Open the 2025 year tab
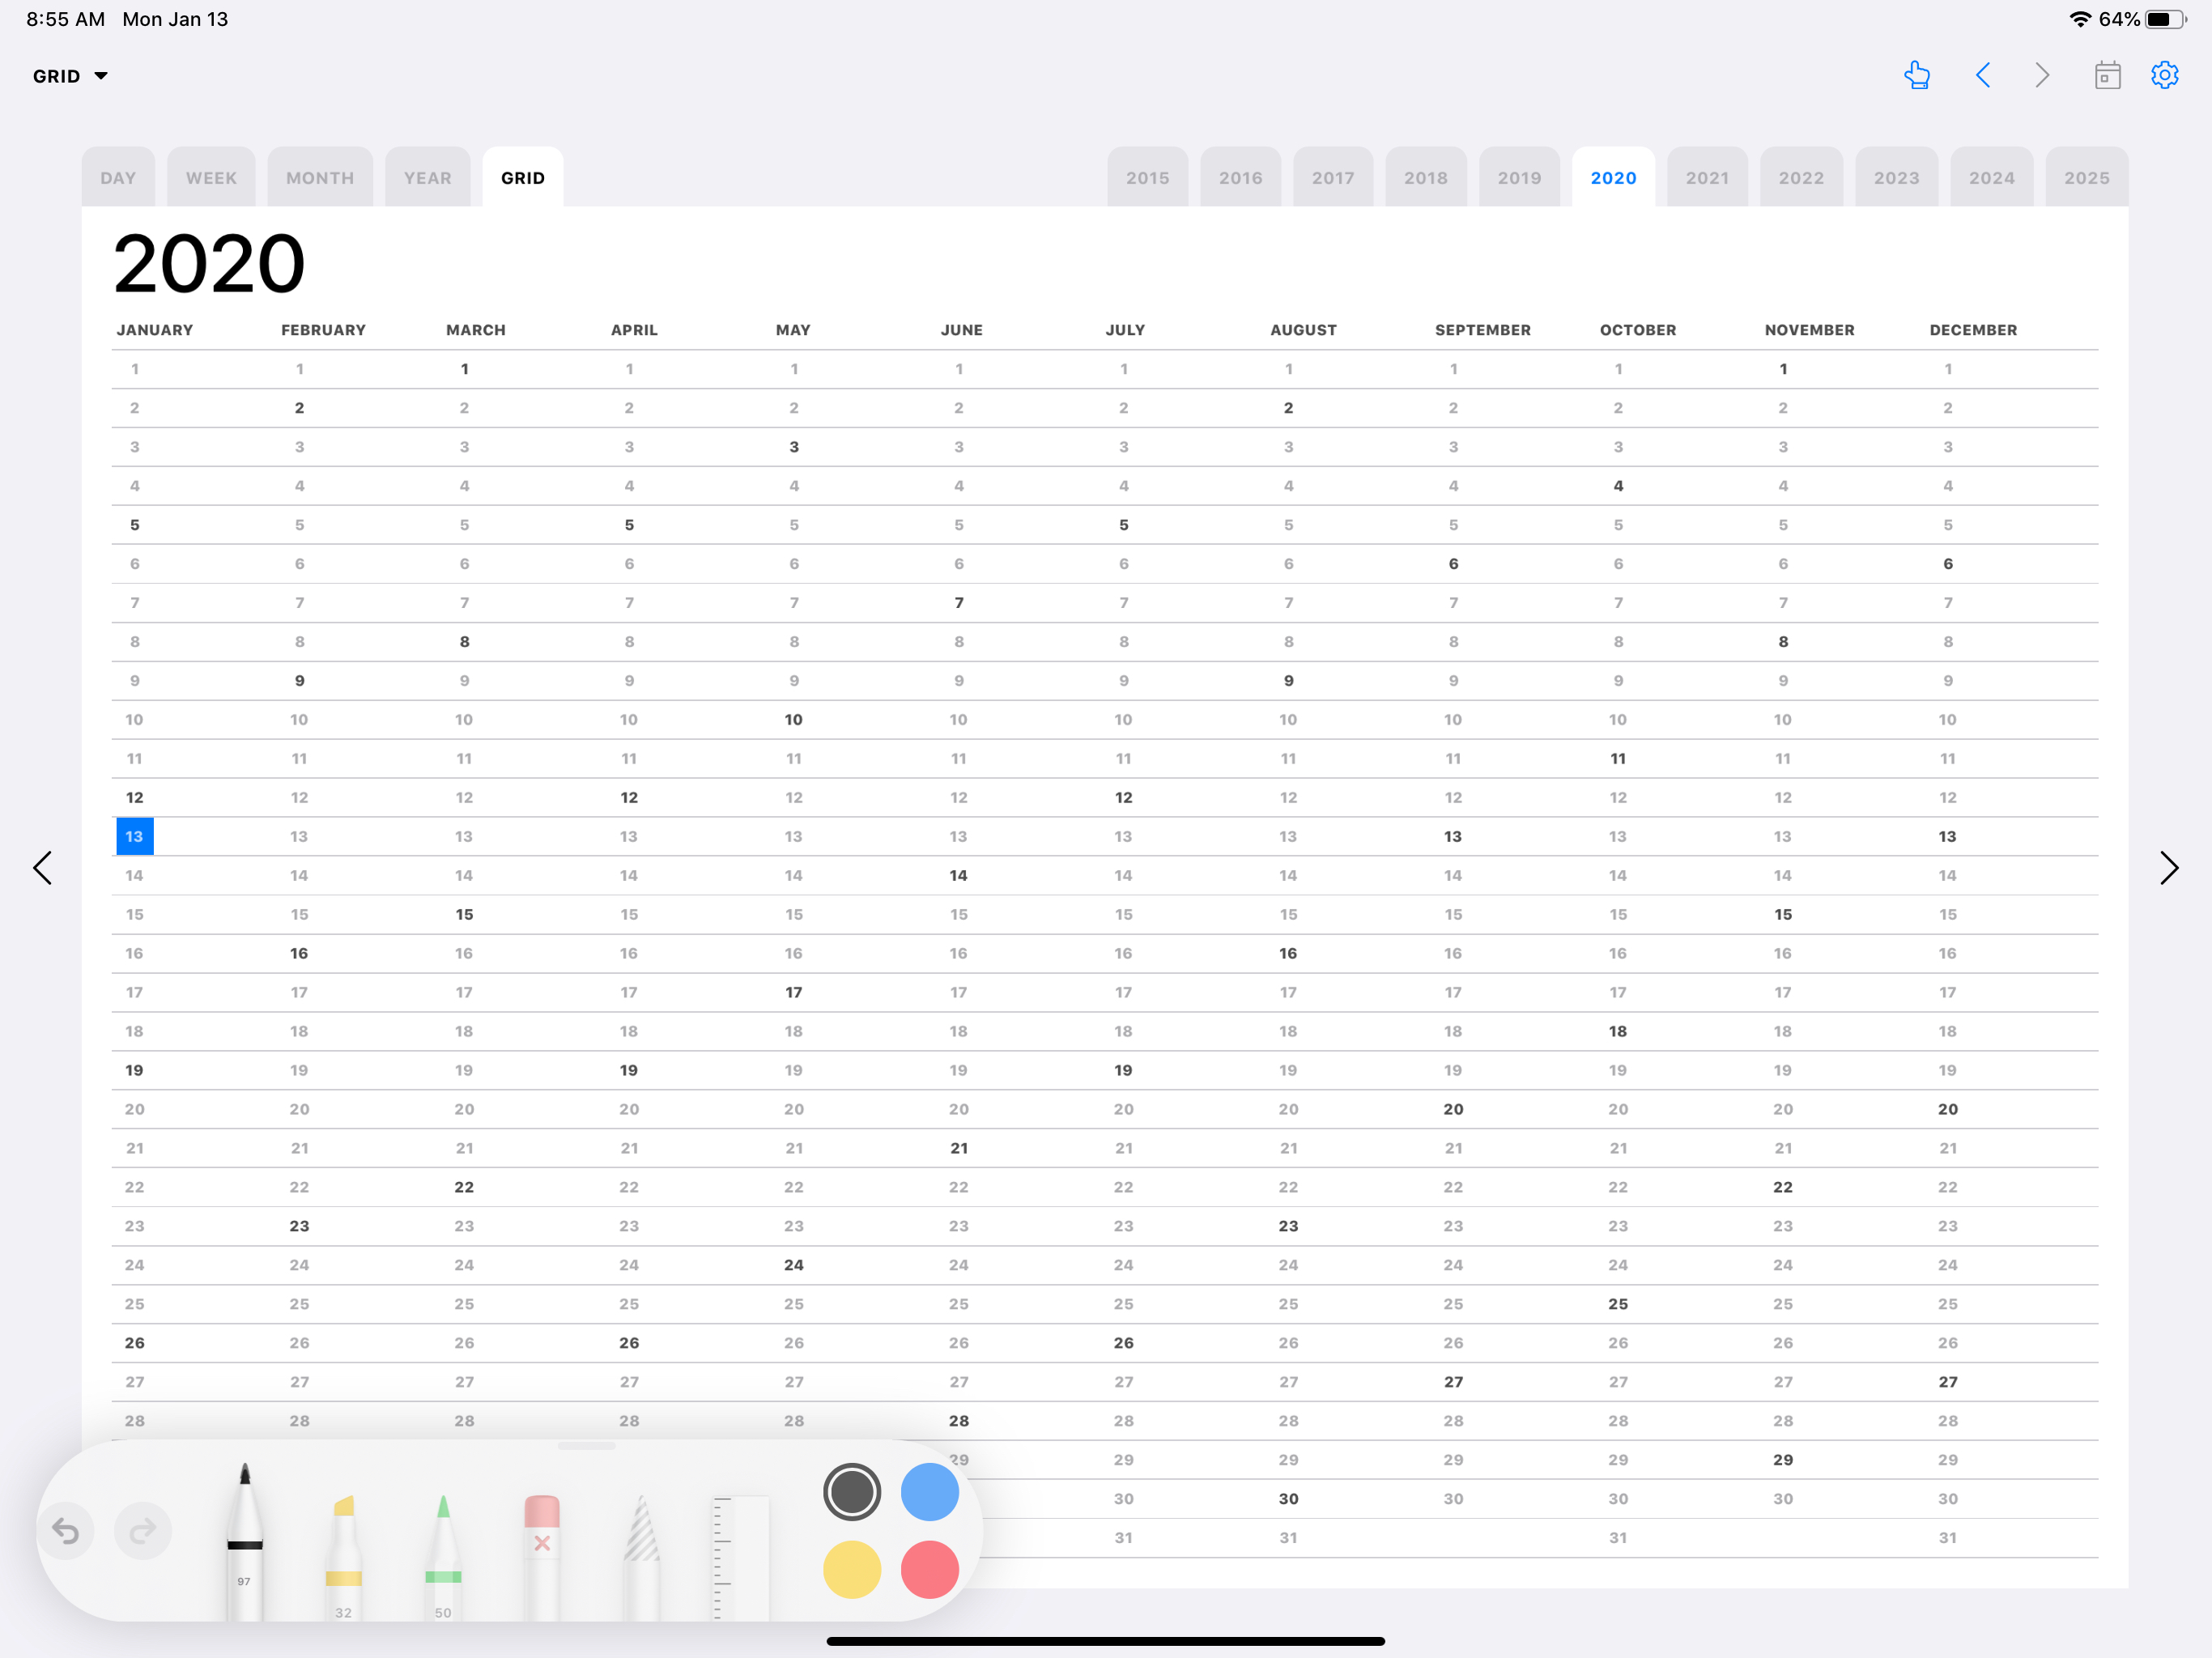This screenshot has width=2212, height=1658. click(2086, 177)
